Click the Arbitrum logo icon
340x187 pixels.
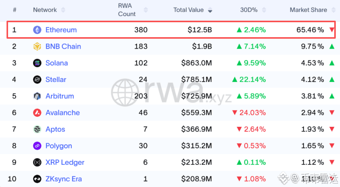click(x=37, y=96)
